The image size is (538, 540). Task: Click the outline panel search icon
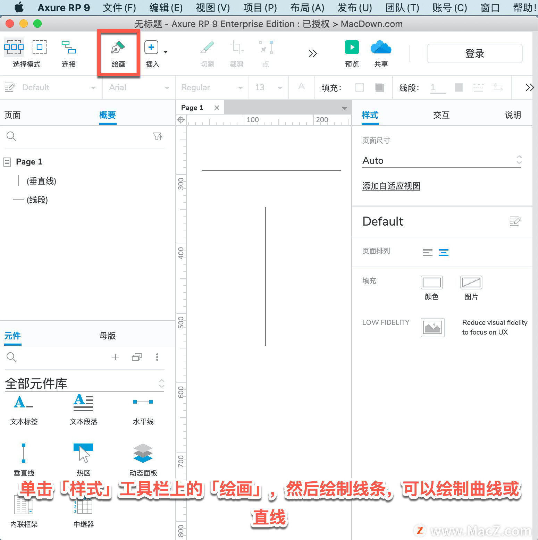tap(11, 136)
